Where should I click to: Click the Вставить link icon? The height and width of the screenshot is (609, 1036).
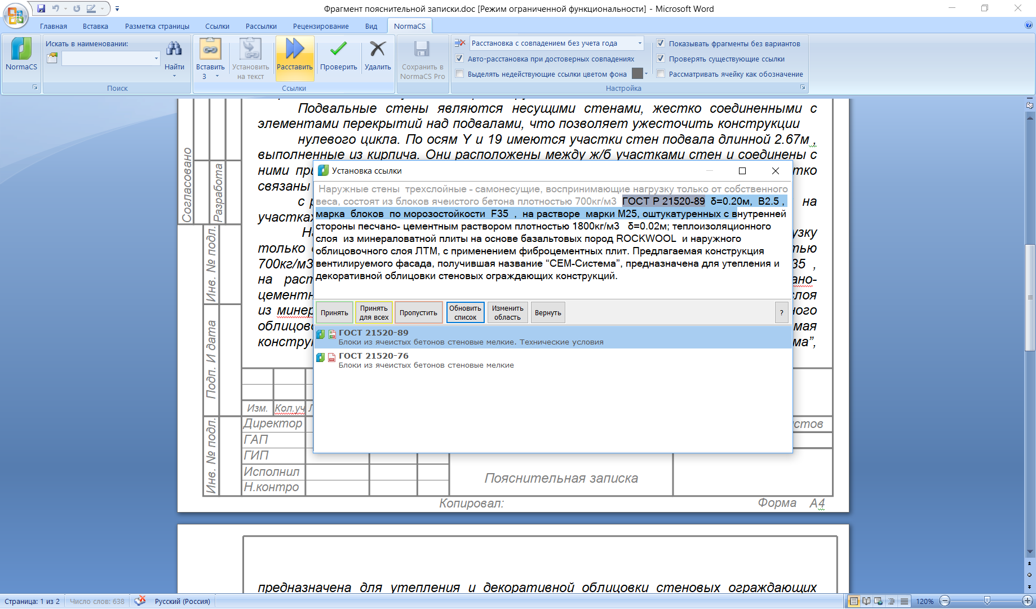click(210, 50)
